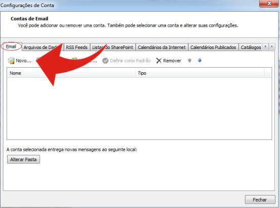Switch to Arquivos de Dados tab
The width and height of the screenshot is (280, 208).
point(43,47)
